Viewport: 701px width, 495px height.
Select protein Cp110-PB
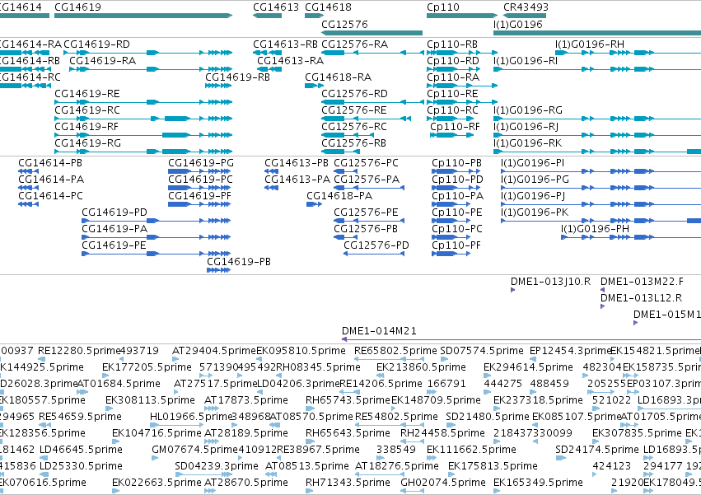(456, 163)
